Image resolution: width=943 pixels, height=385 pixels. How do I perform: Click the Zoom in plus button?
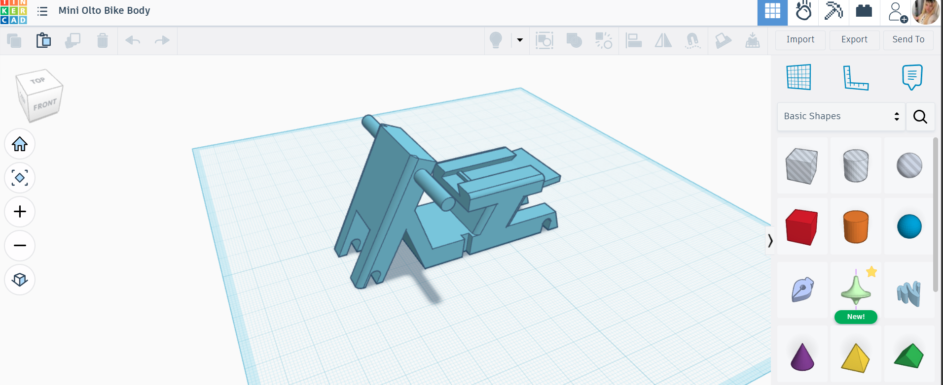tap(20, 212)
